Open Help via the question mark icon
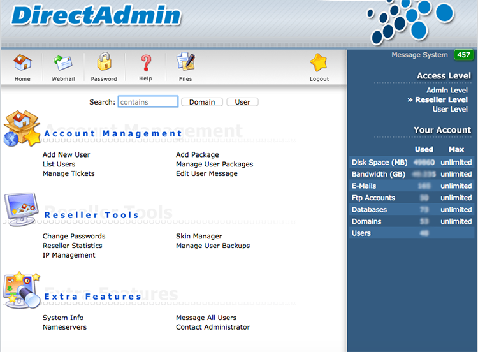Viewport: 478px width, 352px height. [x=146, y=63]
